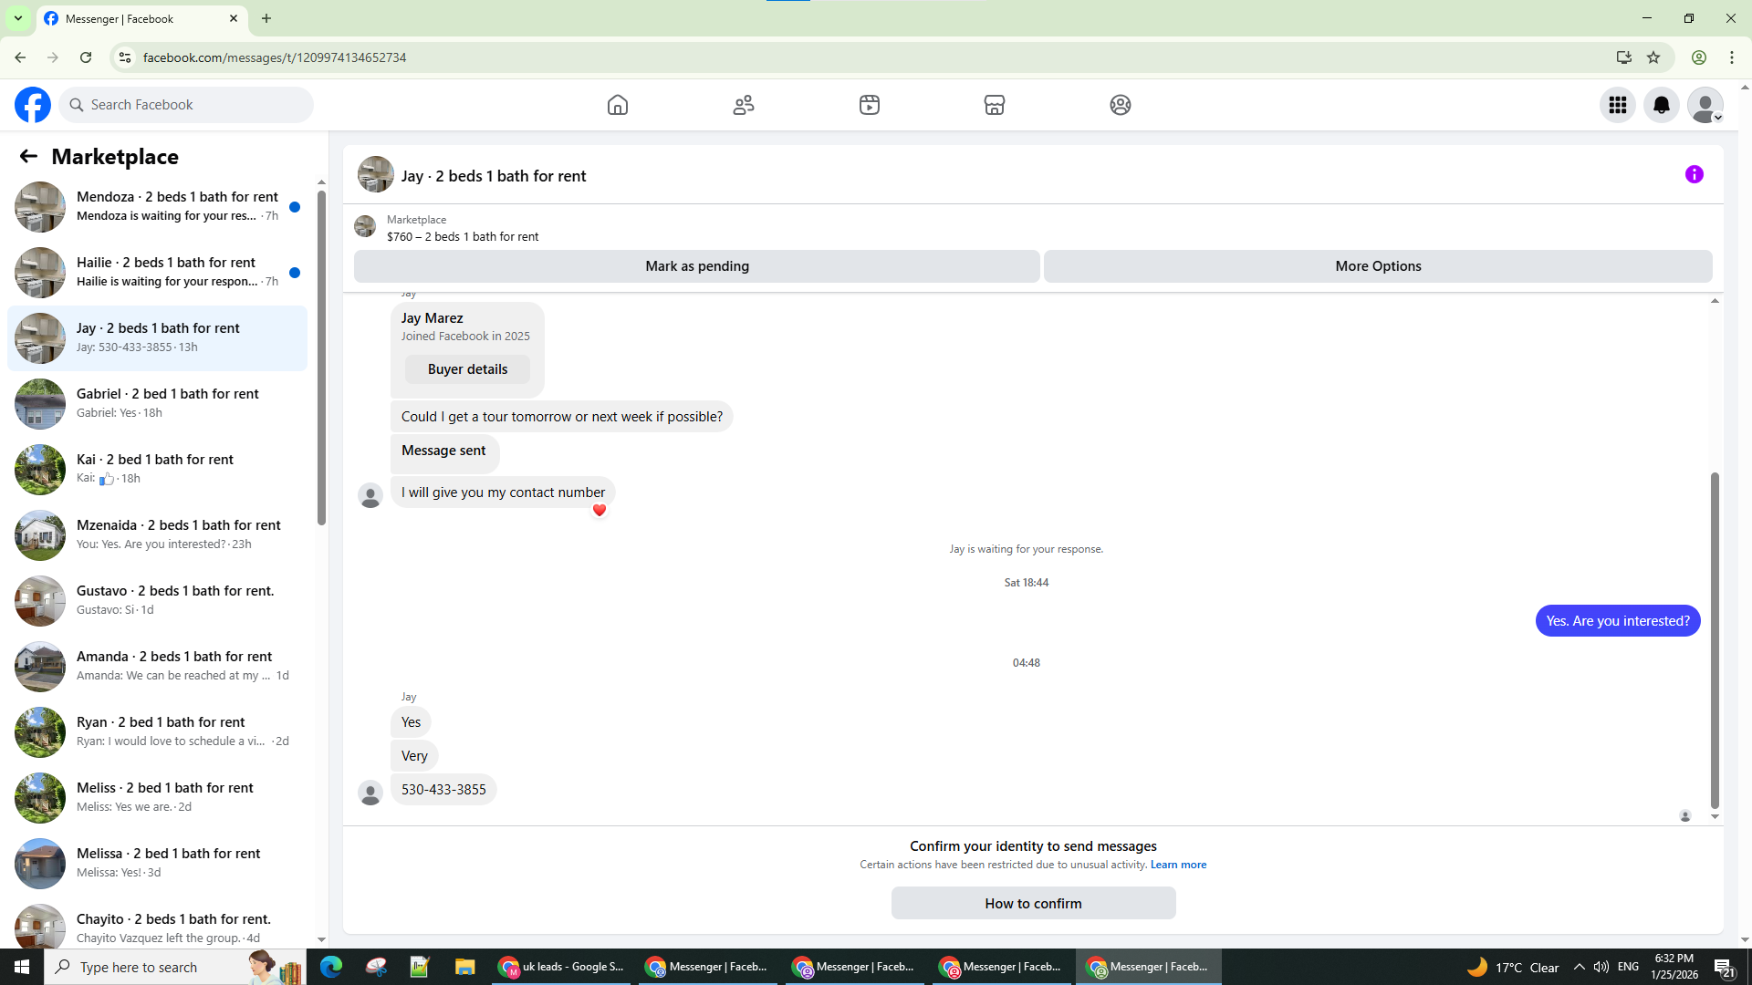Close the Messenger | Facebook tab

tap(234, 18)
